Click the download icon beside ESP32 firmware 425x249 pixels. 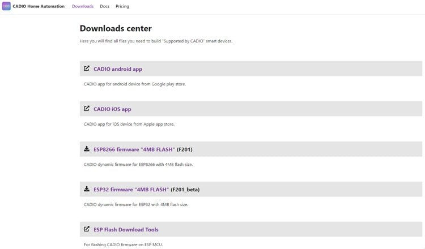(87, 189)
